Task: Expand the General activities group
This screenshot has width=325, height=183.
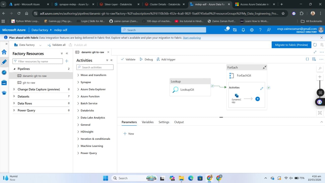Action: [x=78, y=125]
